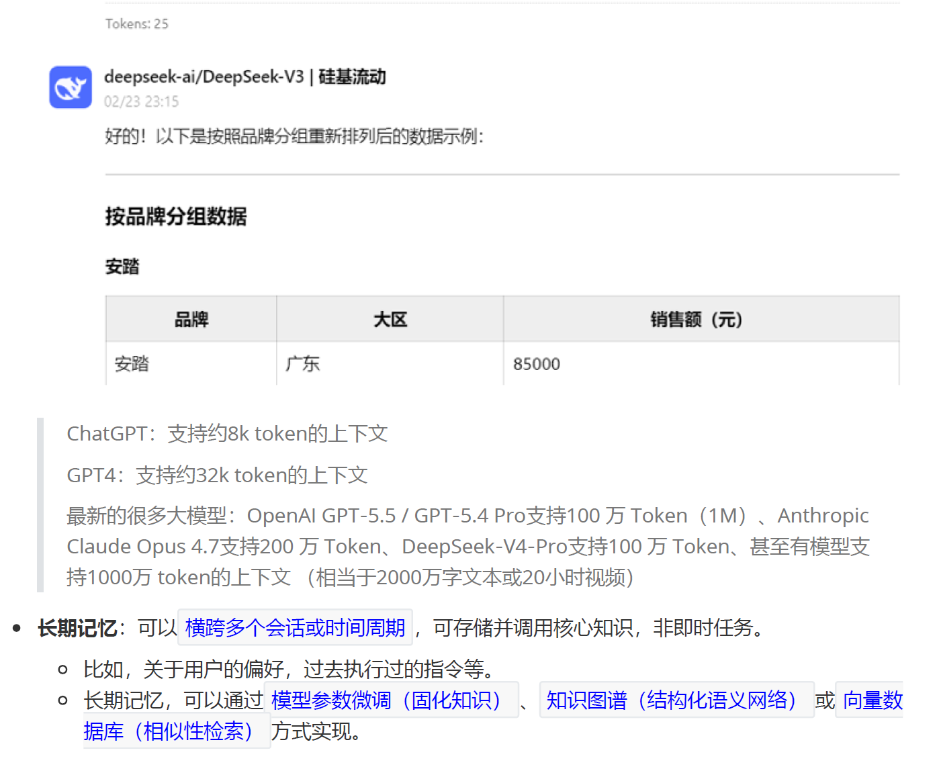Click the 大区 column header
939x775 pixels.
(390, 319)
